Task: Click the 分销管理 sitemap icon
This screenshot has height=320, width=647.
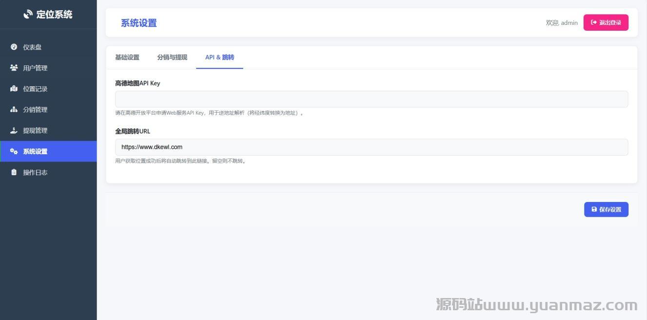Action: [14, 109]
